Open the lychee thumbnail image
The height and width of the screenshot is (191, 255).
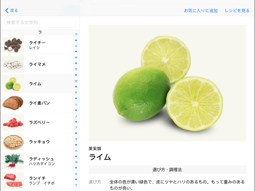pos(13,45)
